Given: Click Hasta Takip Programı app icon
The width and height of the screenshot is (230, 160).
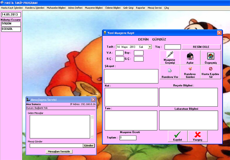Looking at the screenshot, I should click(2, 3).
